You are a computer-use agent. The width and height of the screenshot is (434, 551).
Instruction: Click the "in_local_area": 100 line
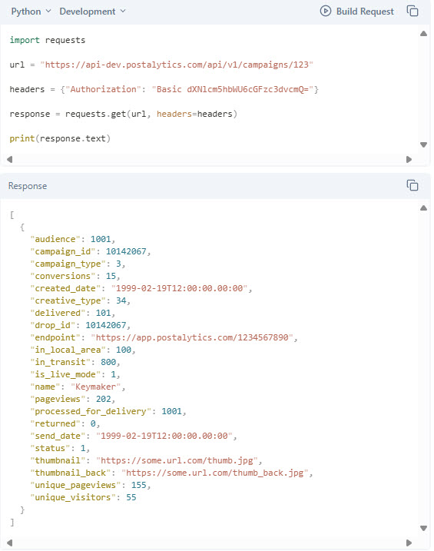pyautogui.click(x=82, y=350)
